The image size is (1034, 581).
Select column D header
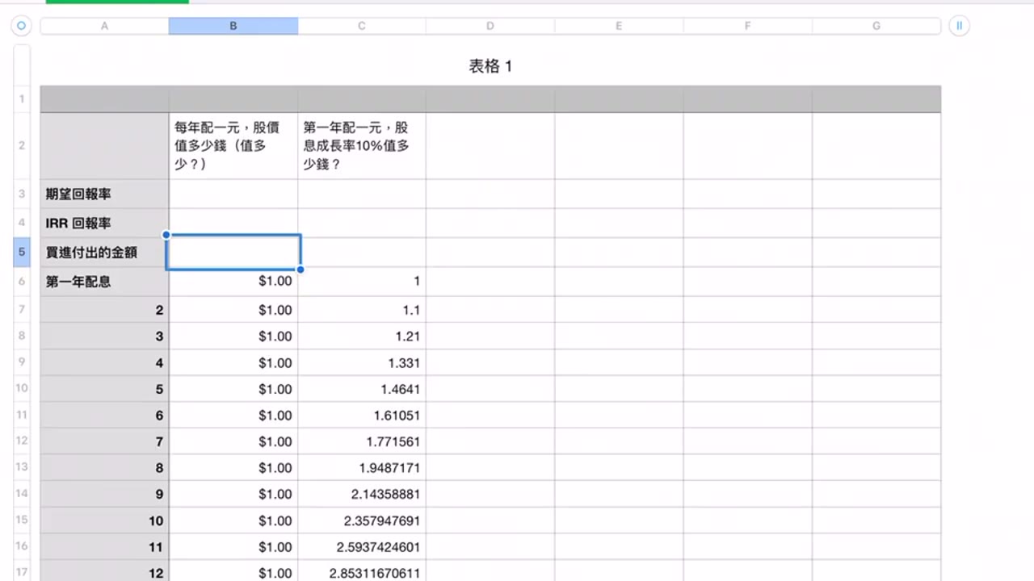tap(490, 26)
